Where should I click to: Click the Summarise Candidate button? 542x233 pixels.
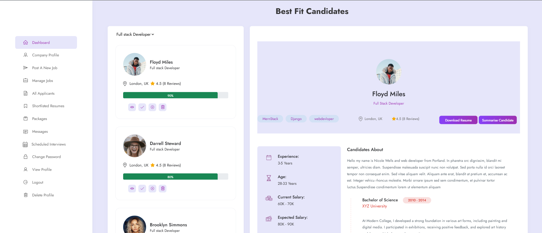498,120
